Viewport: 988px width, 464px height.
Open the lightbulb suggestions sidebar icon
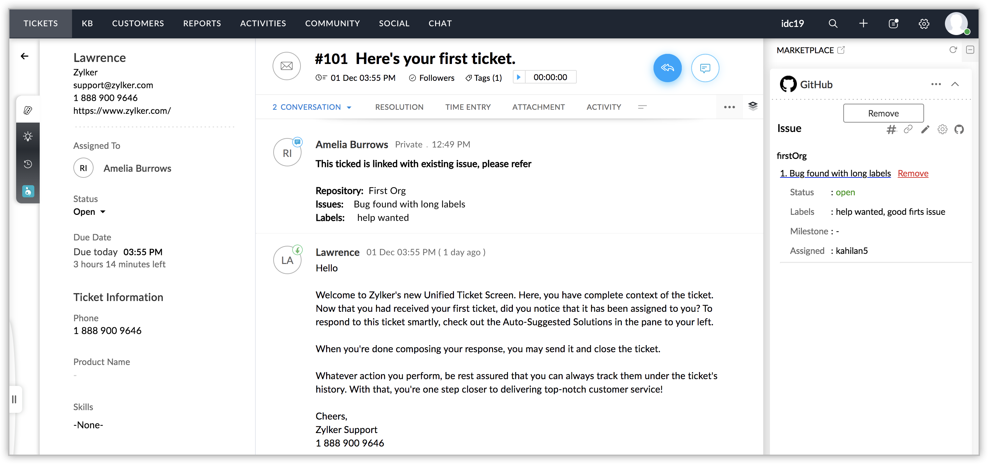pos(28,136)
